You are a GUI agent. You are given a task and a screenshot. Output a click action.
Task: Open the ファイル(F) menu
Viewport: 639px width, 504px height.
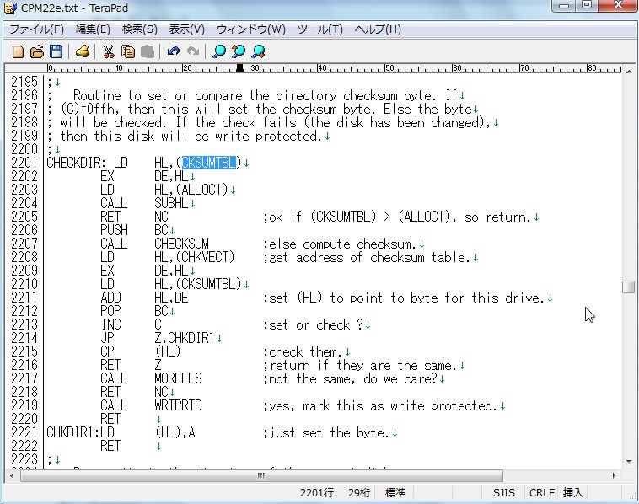pyautogui.click(x=36, y=29)
